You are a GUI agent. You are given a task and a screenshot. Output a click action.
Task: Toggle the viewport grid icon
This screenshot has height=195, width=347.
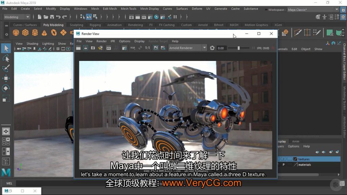(58, 49)
